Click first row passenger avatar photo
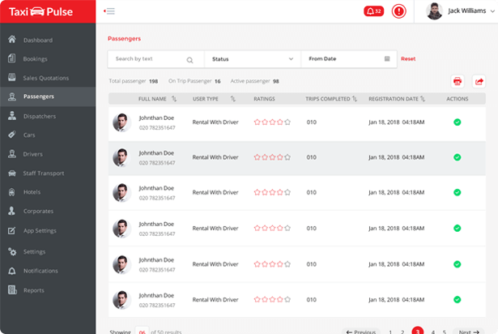 [x=122, y=122]
